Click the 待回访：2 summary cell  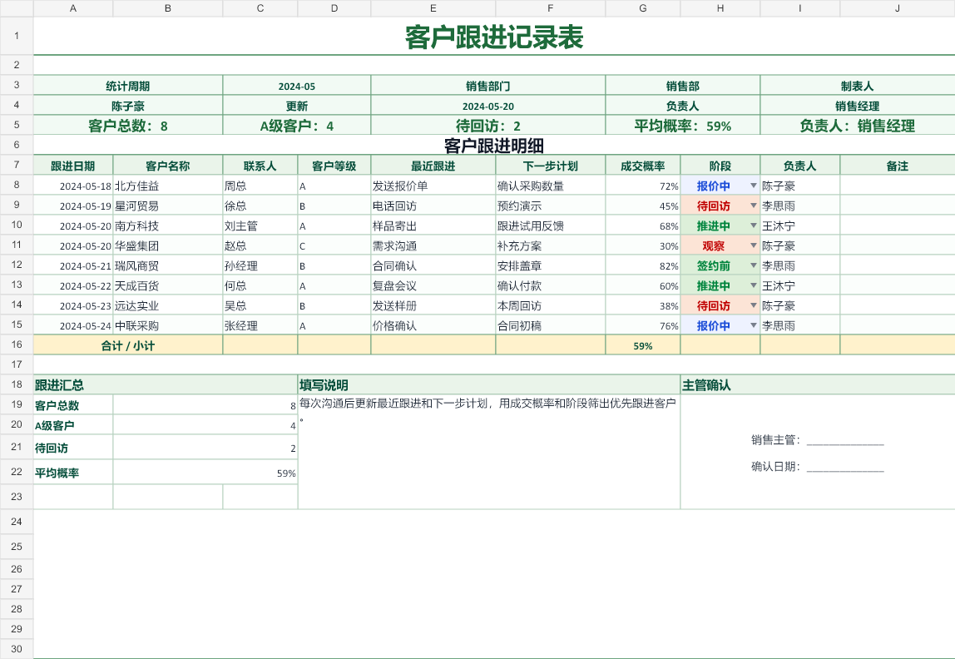487,126
